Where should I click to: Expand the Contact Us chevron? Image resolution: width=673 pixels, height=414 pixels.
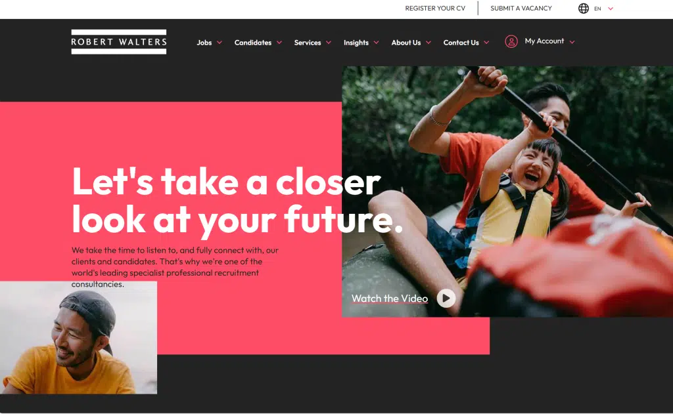[x=487, y=43]
